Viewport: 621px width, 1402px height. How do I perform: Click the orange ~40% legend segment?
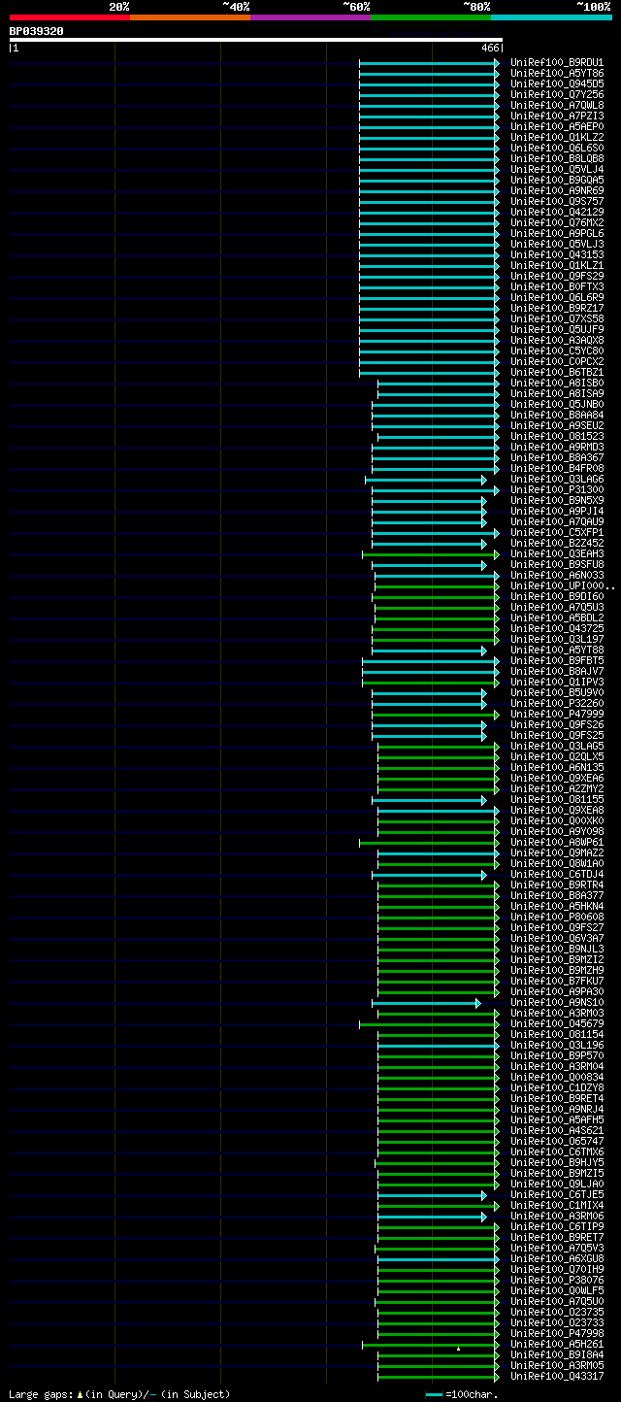190,17
